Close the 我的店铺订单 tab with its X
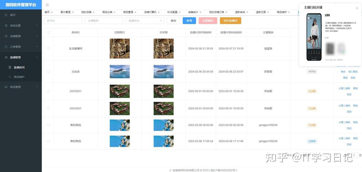This screenshot has height=172, width=362. 226,12
